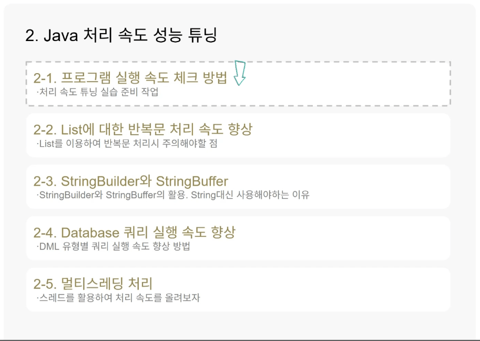Click the subtitle List를 이용하여 반복문 처리시 주의해야할 점
The width and height of the screenshot is (480, 341).
(x=127, y=143)
